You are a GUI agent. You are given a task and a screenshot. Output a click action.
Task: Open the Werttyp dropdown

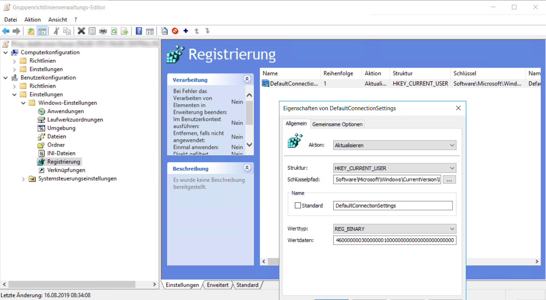tap(395, 229)
